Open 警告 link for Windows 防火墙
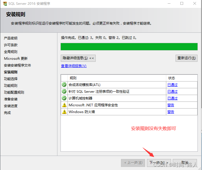Image resolution: width=202 pixels, height=170 pixels. click(x=170, y=112)
